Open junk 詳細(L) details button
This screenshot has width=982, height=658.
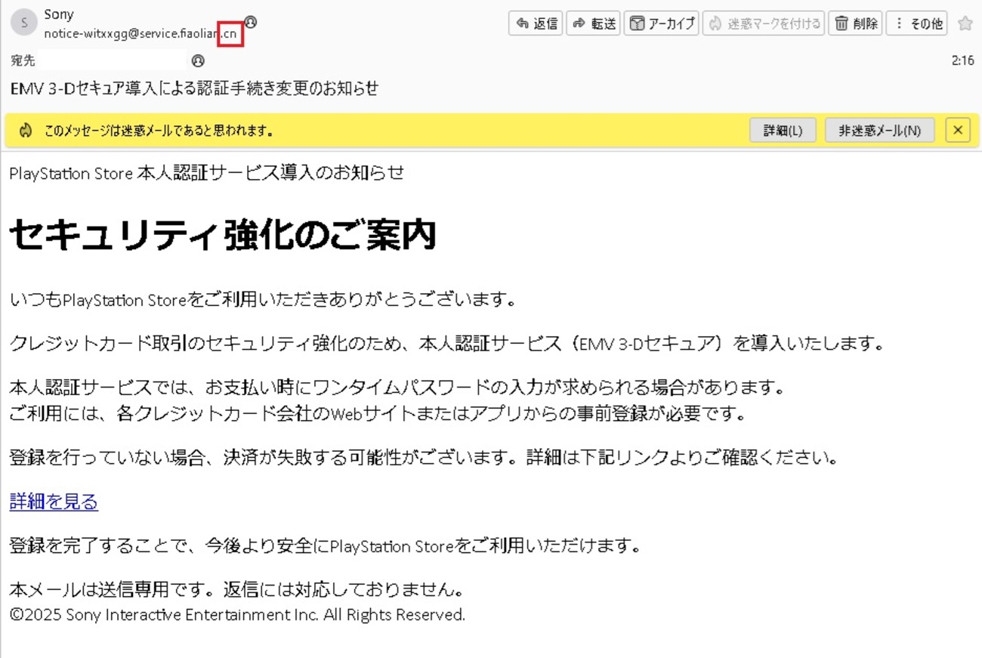[783, 131]
